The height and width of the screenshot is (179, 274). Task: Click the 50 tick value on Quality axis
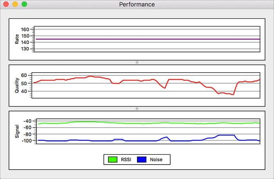(24, 83)
